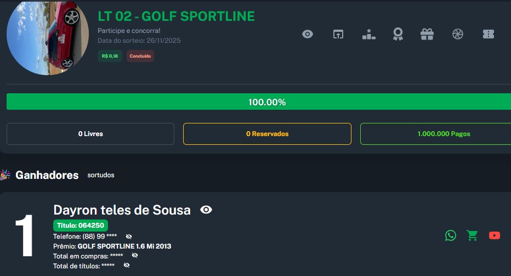
Task: Toggle eye icon beside Dayron teles de Sousa
Action: [x=206, y=210]
